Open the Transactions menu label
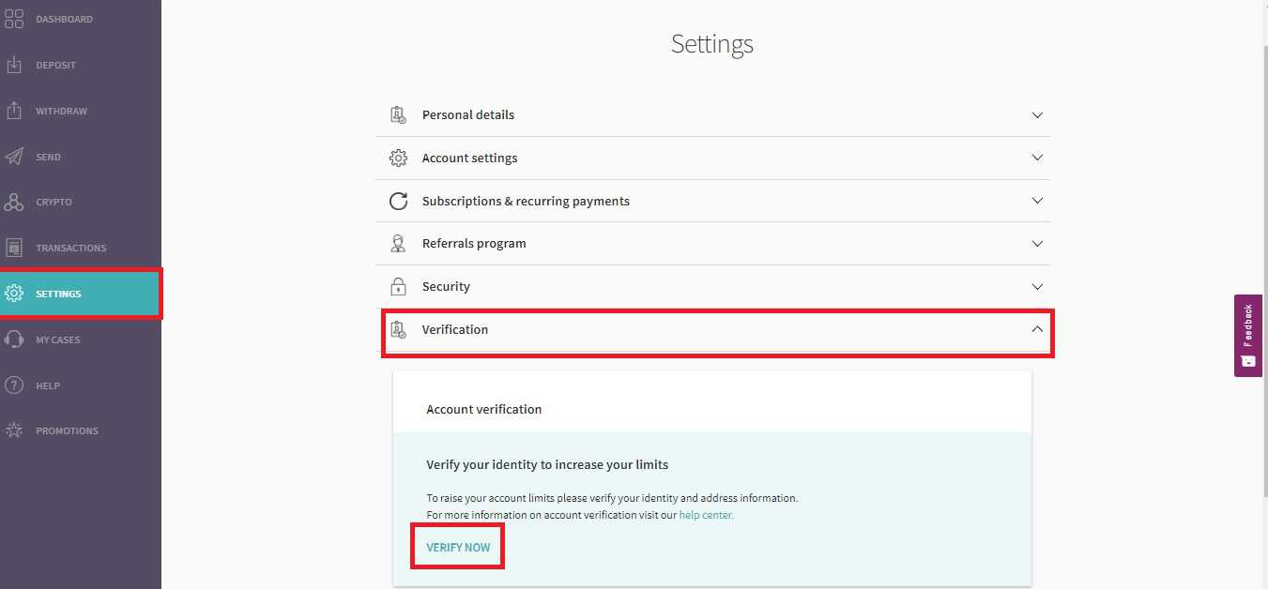The image size is (1268, 589). coord(71,248)
